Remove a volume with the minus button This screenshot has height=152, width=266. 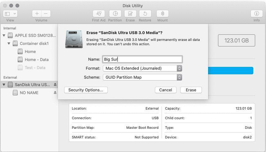[46, 13]
